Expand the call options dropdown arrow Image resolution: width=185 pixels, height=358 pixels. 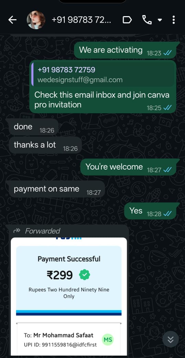(x=160, y=20)
